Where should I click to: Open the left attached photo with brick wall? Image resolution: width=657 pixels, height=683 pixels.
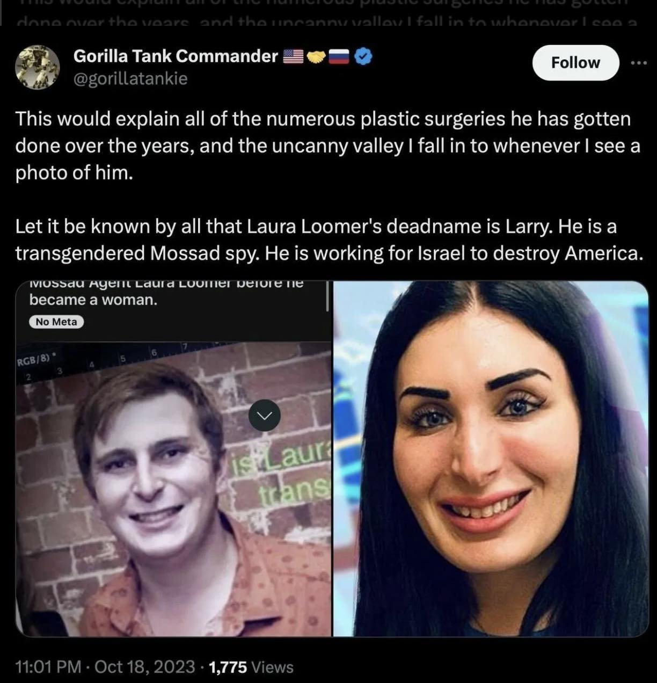click(173, 459)
